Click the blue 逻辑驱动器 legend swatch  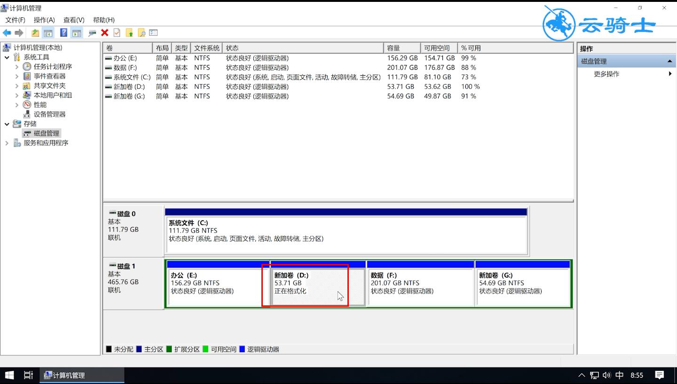[242, 349]
